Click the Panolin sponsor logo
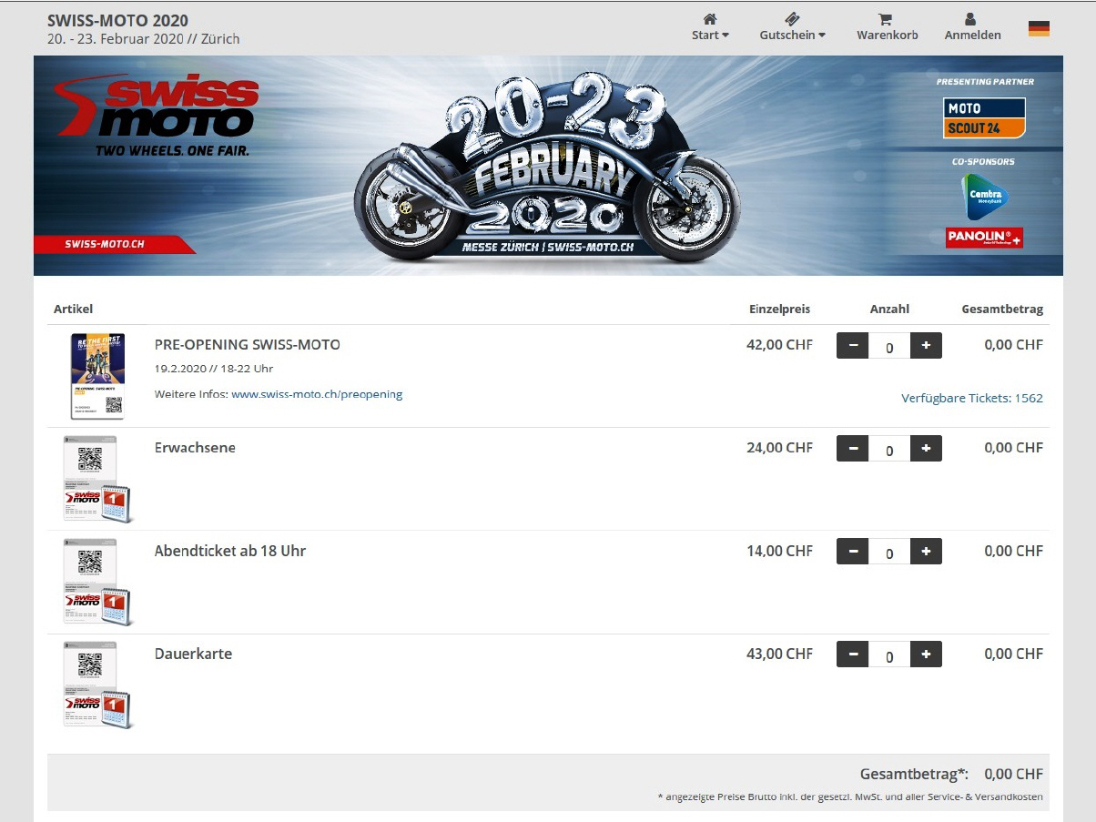 pos(984,238)
